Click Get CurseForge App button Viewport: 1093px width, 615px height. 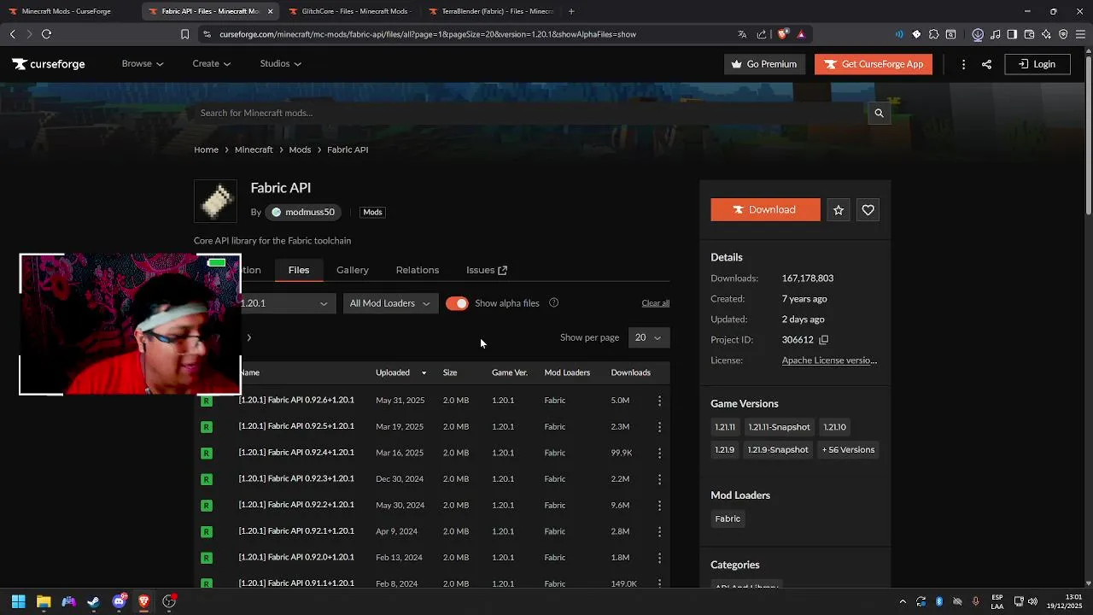click(x=873, y=64)
